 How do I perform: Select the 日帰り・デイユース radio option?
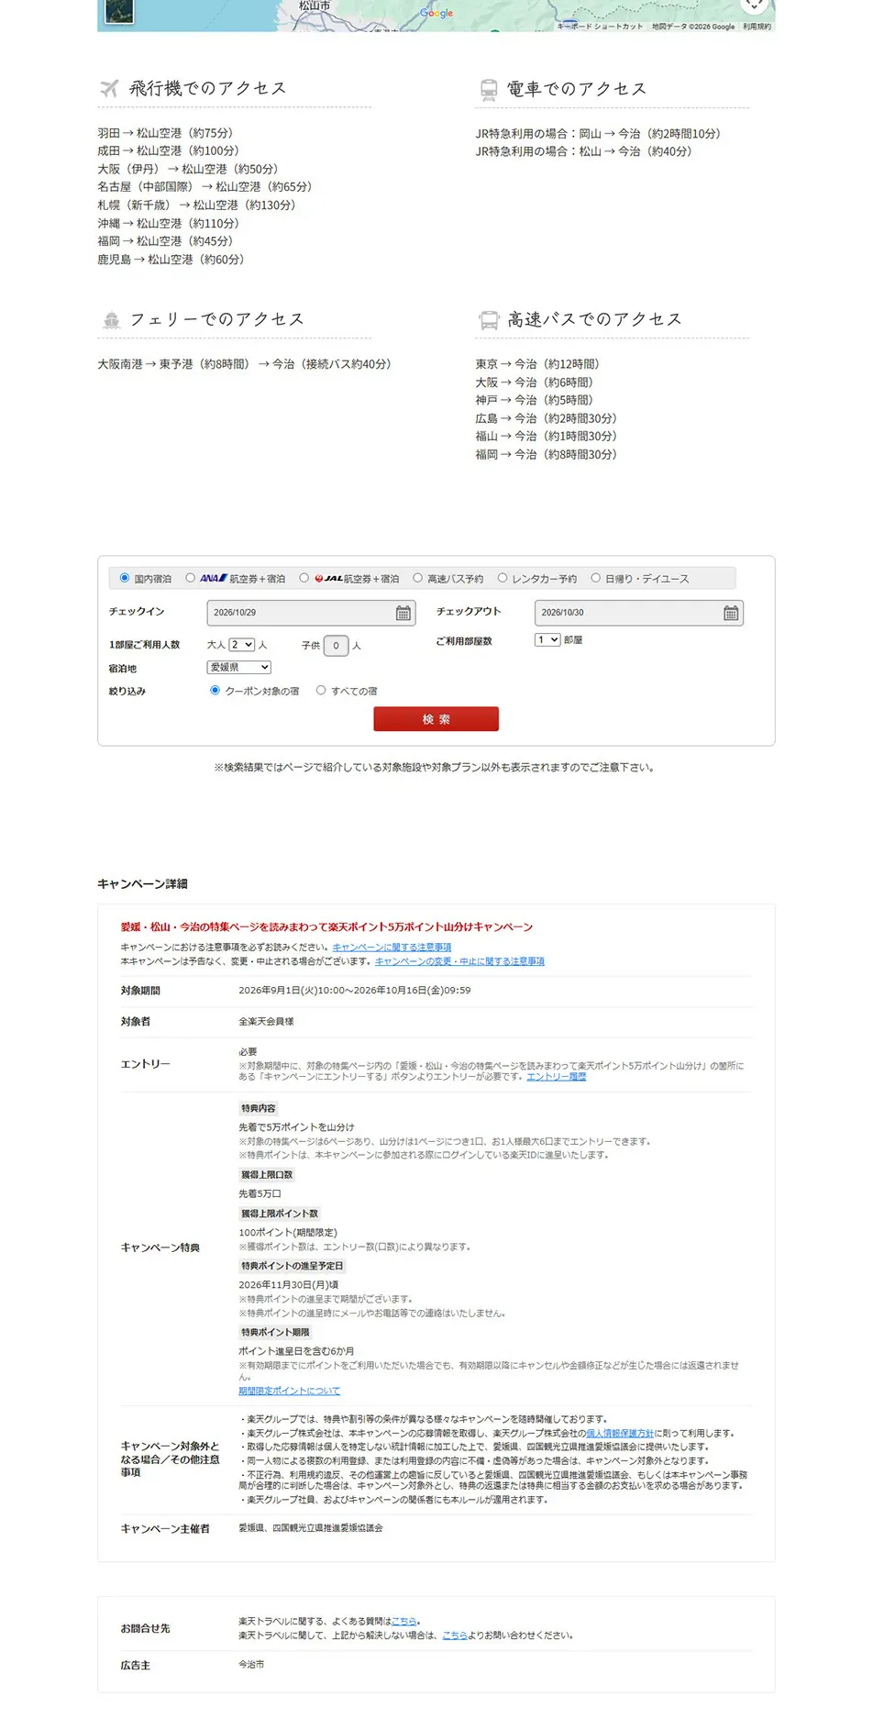[595, 578]
